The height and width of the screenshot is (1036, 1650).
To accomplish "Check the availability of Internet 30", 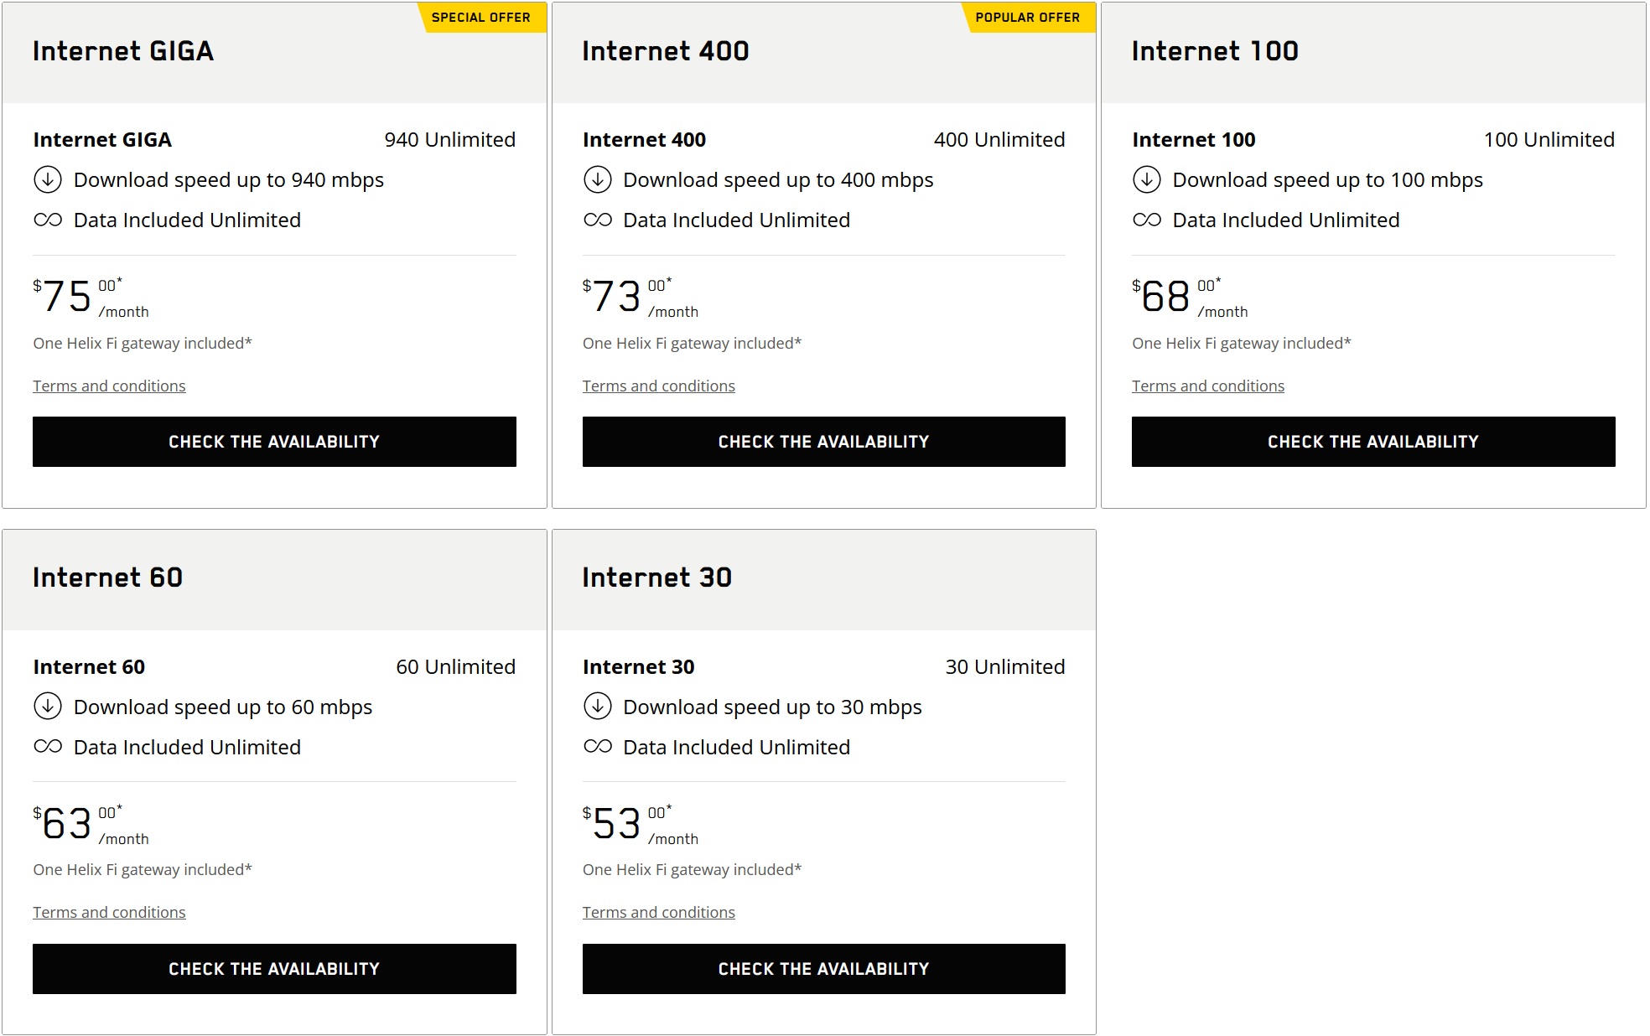I will tap(823, 969).
